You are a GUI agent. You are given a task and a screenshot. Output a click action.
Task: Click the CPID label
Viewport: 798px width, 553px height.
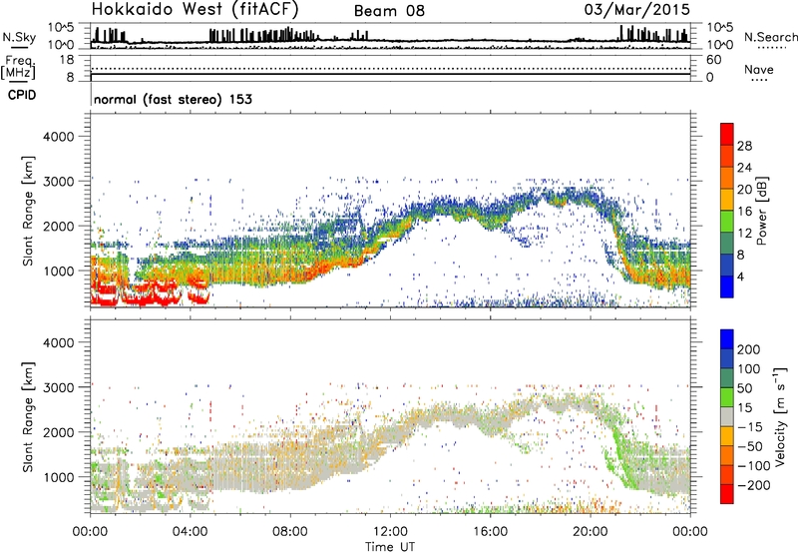coord(22,95)
